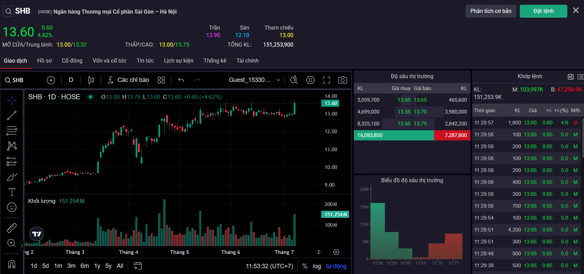Select the crosshair cursor tool
The width and height of the screenshot is (584, 274).
tap(12, 100)
